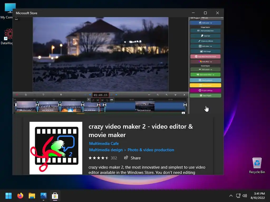The image size is (270, 202).
Task: Select the MVI_0530 clip on timeline
Action: [91, 107]
